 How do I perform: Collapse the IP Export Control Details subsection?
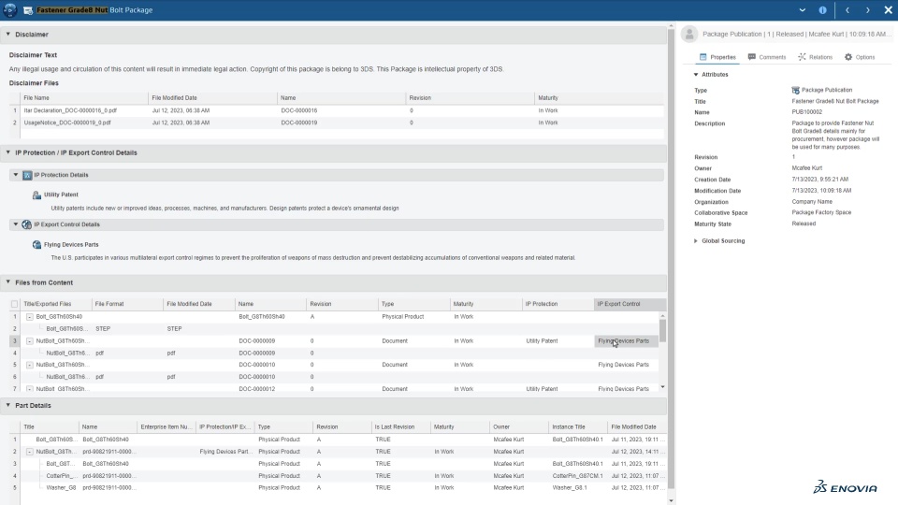pos(16,224)
